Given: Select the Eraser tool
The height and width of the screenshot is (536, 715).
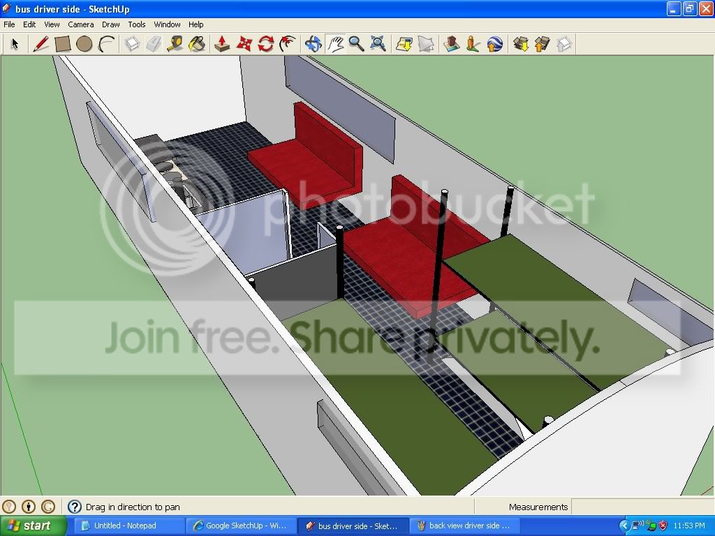Looking at the screenshot, I should coord(154,44).
